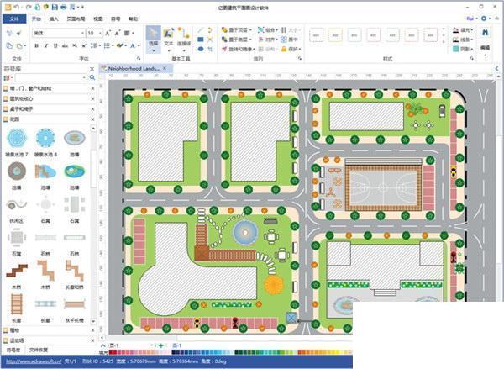Close the Neighborhood Lands document tab

(165, 68)
